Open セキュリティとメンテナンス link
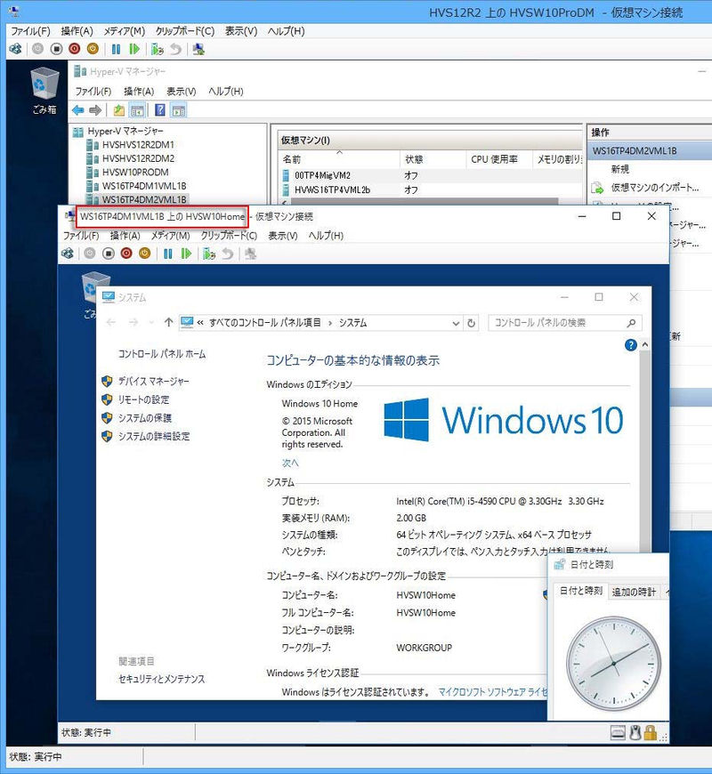Image resolution: width=712 pixels, height=774 pixels. pyautogui.click(x=162, y=679)
